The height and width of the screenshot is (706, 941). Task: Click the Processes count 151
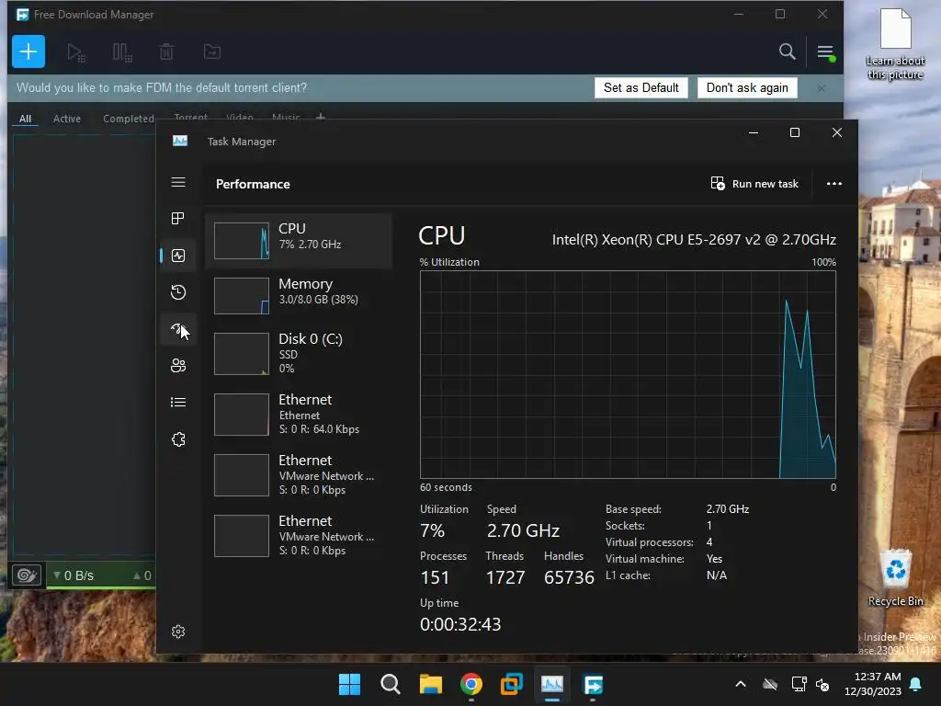point(435,577)
